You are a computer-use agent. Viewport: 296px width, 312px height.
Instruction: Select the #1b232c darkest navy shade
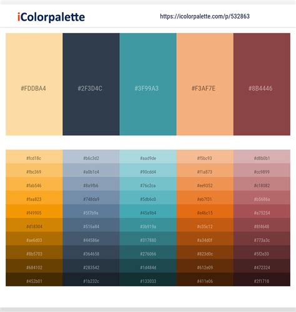point(91,279)
